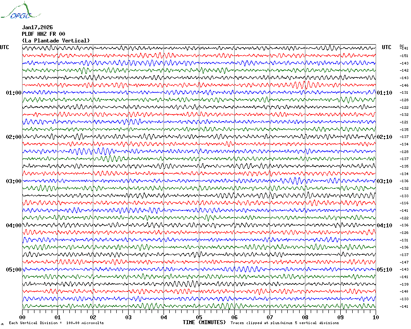This screenshot has height=329, width=411.
Task: Click the DC offset value -139
Action: coord(404,284)
